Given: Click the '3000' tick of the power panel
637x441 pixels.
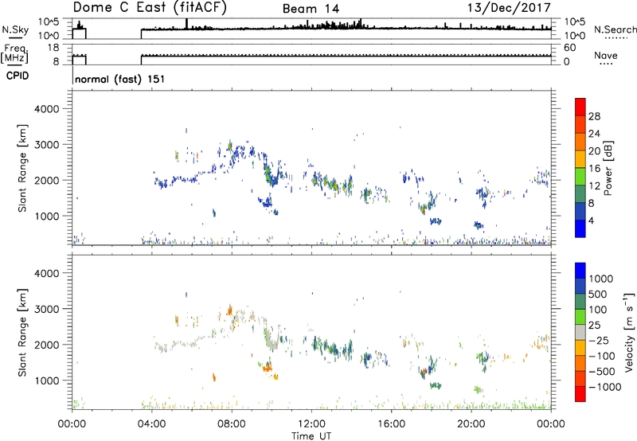Looking at the screenshot, I should (46, 145).
